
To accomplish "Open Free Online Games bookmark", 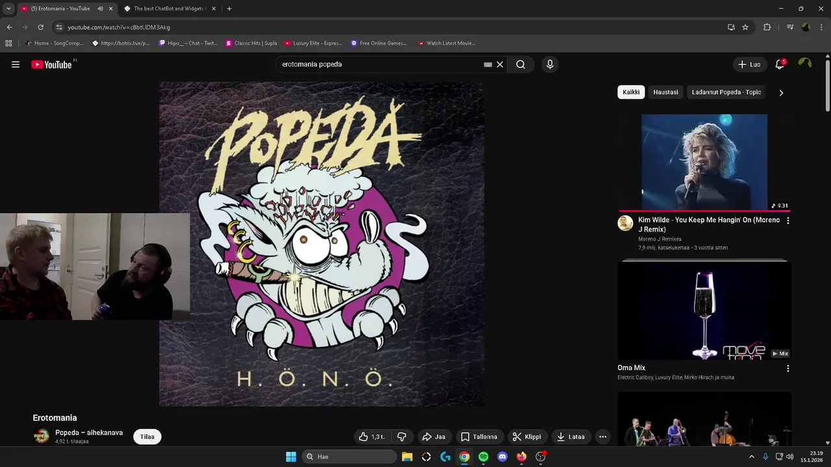I will (x=378, y=43).
